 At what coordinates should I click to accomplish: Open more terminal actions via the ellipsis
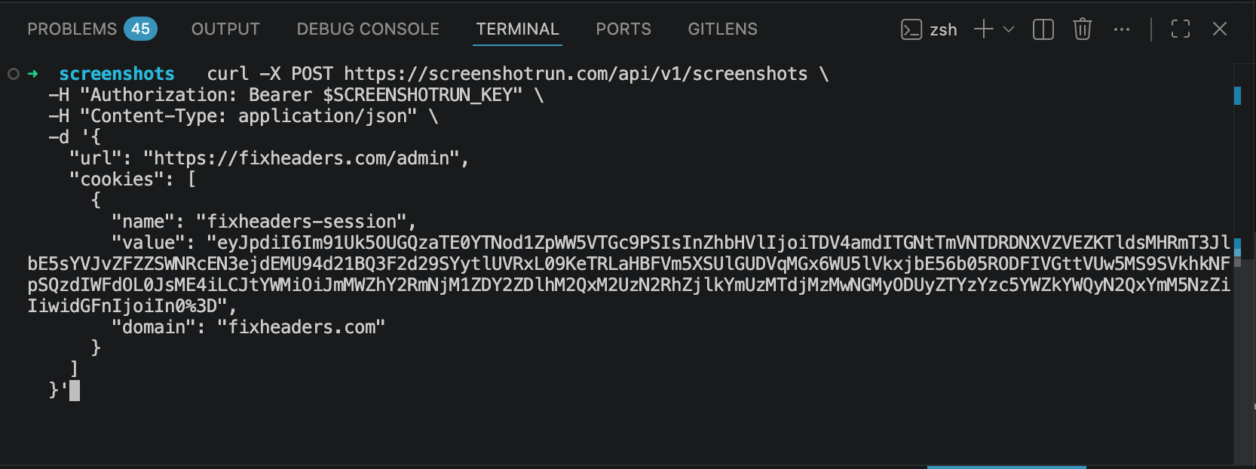click(x=1122, y=29)
